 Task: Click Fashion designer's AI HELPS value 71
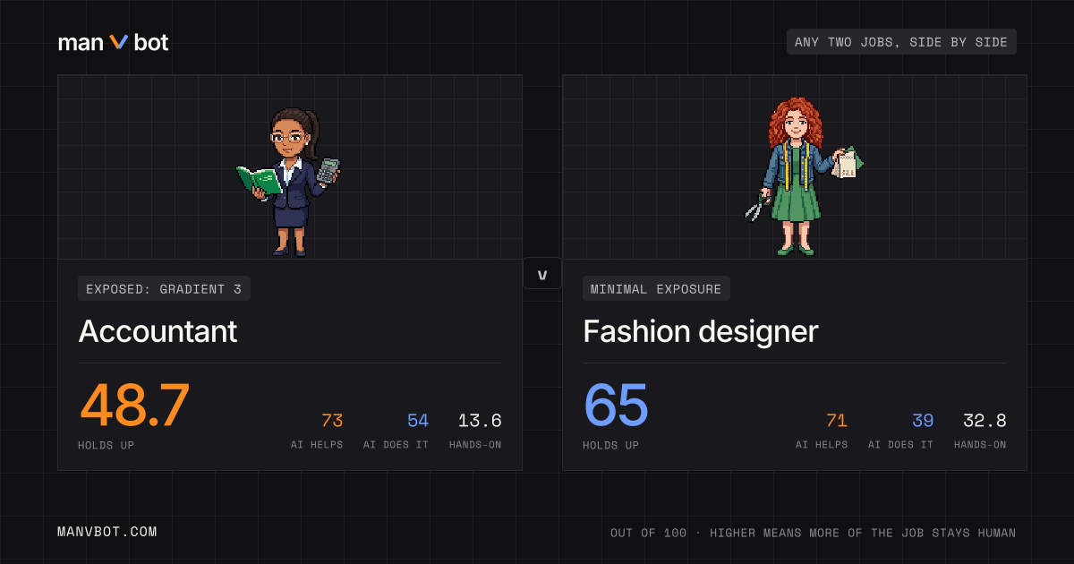coord(837,421)
